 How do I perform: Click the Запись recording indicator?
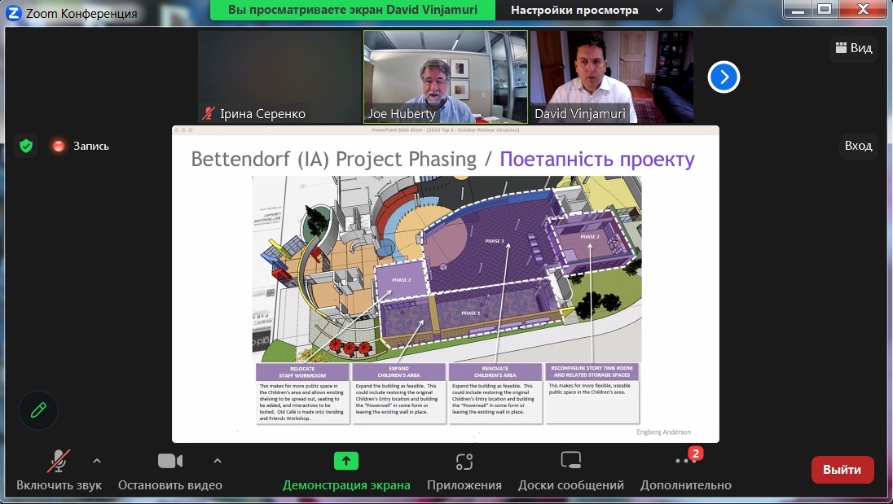coord(80,146)
